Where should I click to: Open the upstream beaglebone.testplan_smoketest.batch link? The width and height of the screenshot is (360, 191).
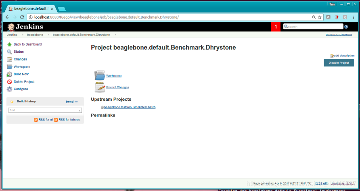coord(130,107)
